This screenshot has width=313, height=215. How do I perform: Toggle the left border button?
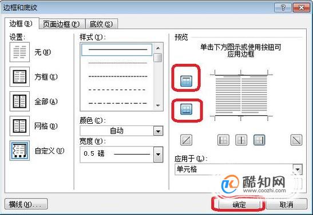[x=223, y=140]
